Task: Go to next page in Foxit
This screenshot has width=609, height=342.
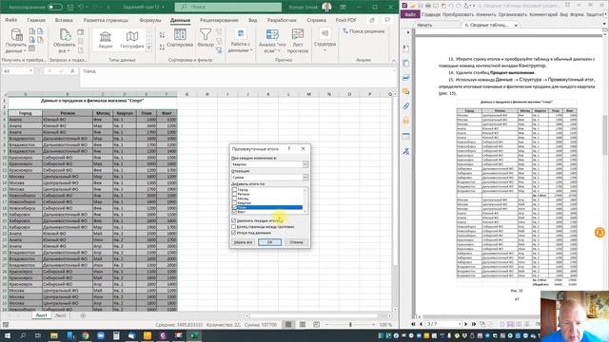Action: pos(466,324)
